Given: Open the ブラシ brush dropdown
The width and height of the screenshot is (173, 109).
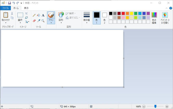Looking at the screenshot, I should pyautogui.click(x=51, y=23).
